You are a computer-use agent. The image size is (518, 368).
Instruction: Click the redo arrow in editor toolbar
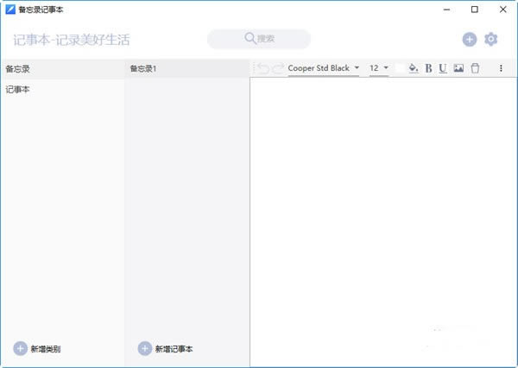[278, 68]
